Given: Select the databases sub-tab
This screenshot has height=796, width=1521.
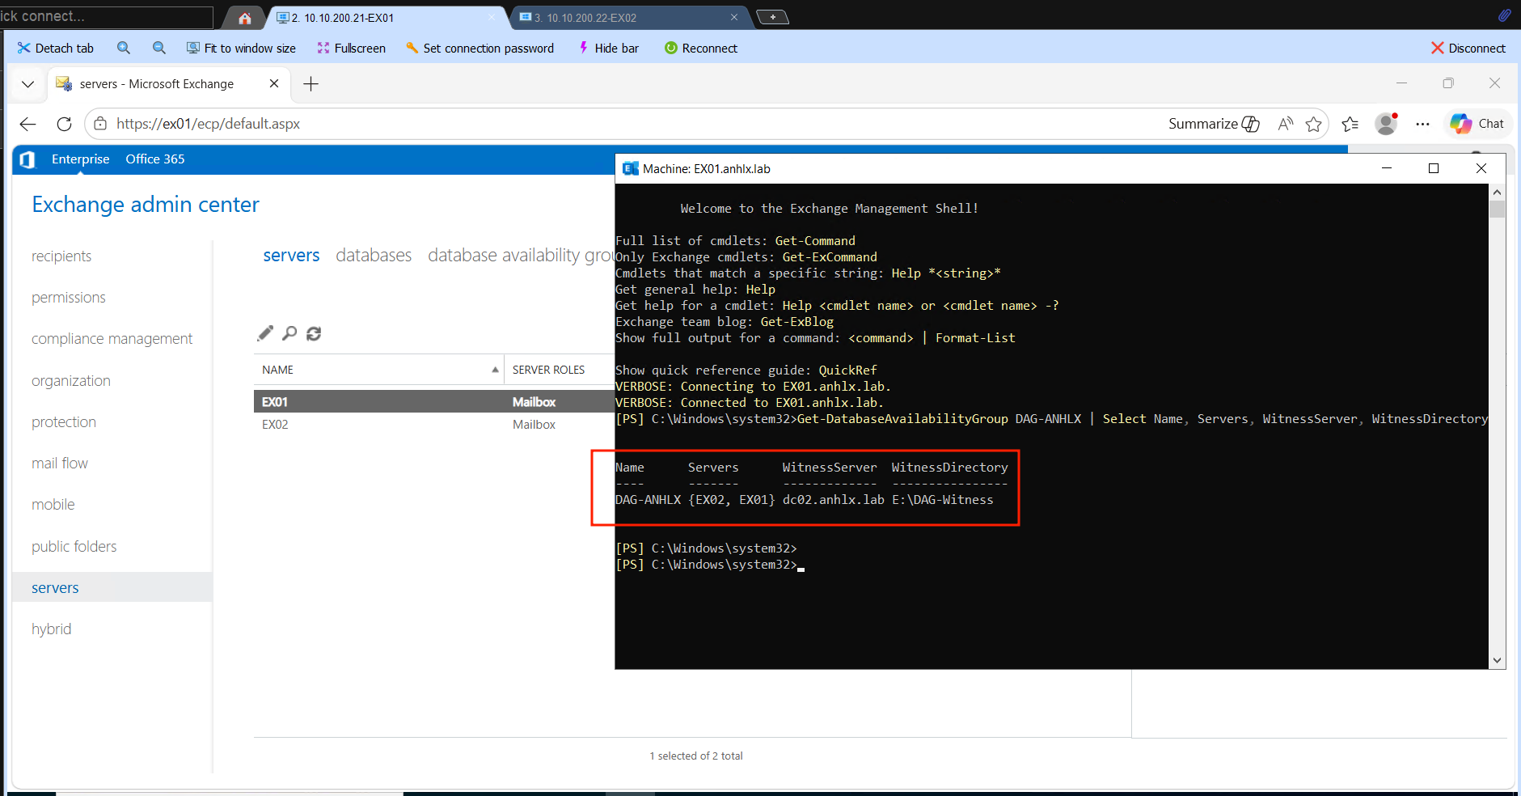Looking at the screenshot, I should tap(374, 256).
